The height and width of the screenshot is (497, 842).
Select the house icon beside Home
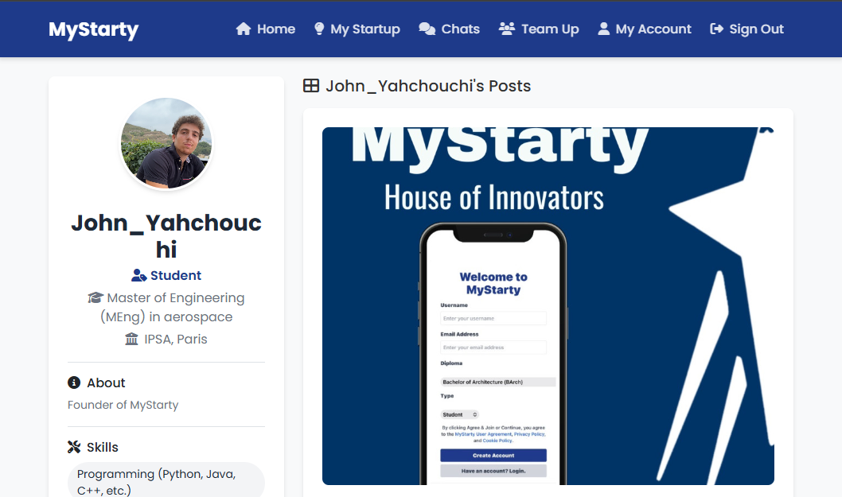242,28
